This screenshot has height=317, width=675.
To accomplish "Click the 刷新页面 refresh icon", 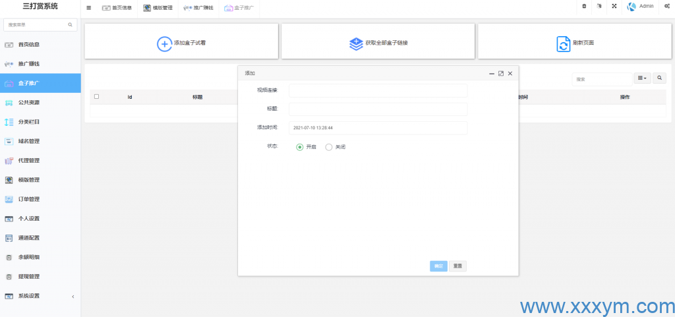I will point(563,43).
